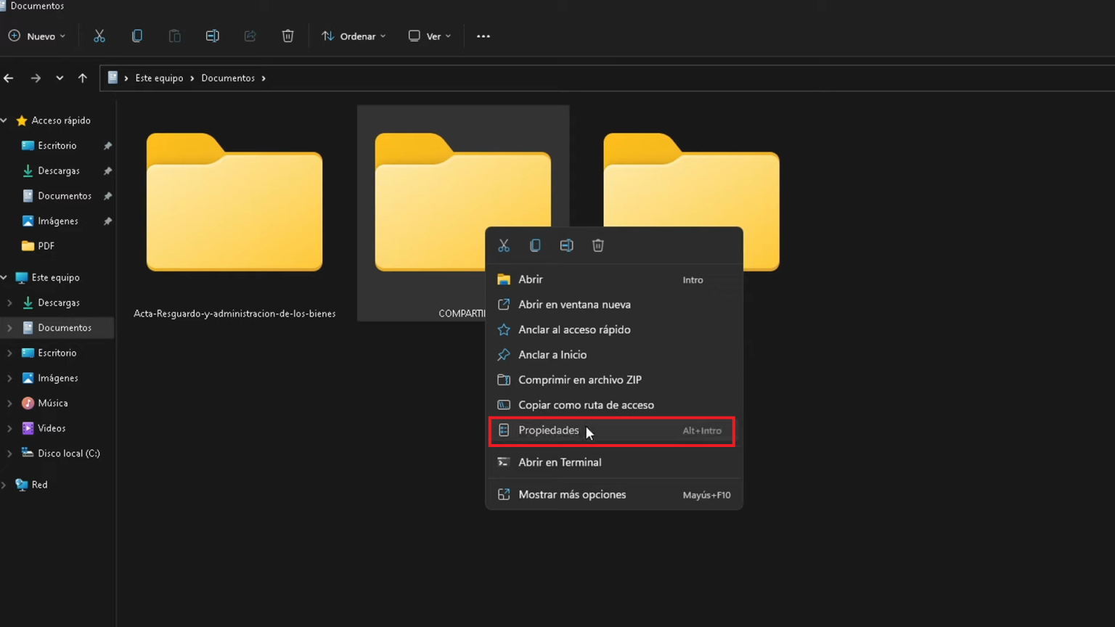Click the Cut icon in the top toolbar
1115x627 pixels.
99,36
